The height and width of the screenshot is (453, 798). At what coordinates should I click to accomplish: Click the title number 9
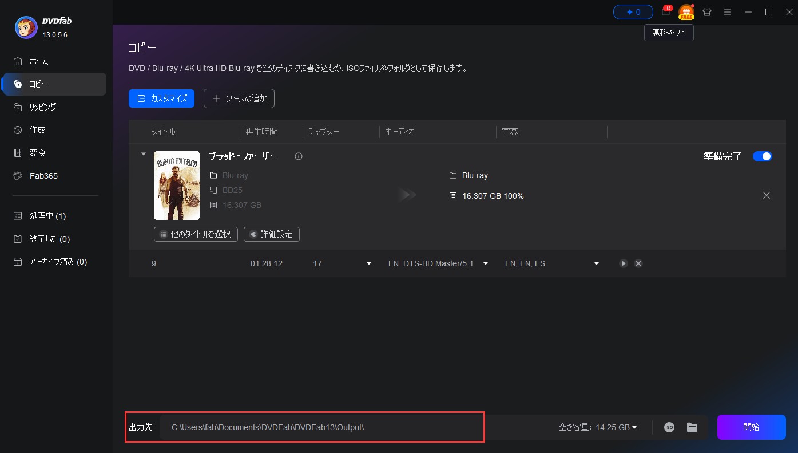[154, 263]
